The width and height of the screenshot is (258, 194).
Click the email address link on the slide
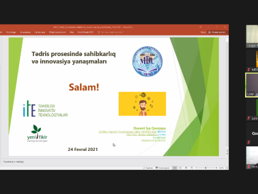coord(154,140)
